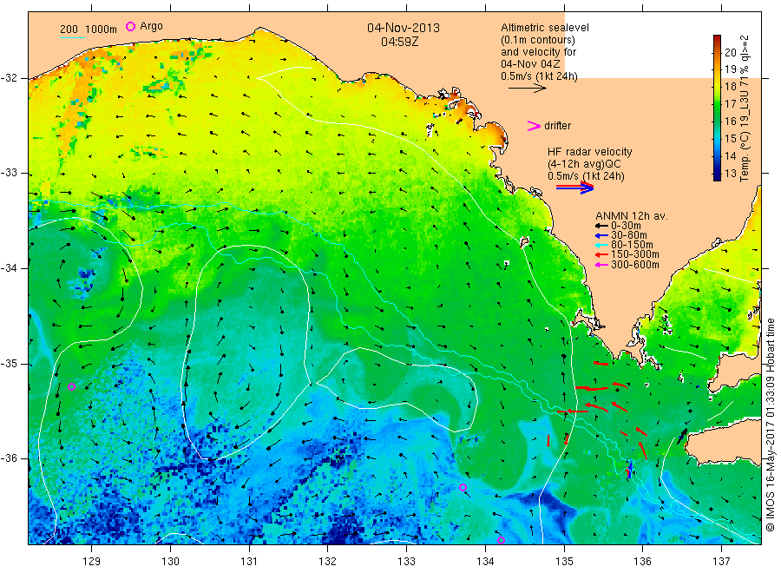Viewport: 781px width, 573px height.
Task: Click the magenta 300-600m ANMN arrow symbol
Action: pyautogui.click(x=602, y=265)
